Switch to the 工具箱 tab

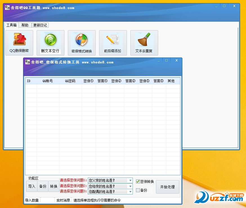(12, 25)
